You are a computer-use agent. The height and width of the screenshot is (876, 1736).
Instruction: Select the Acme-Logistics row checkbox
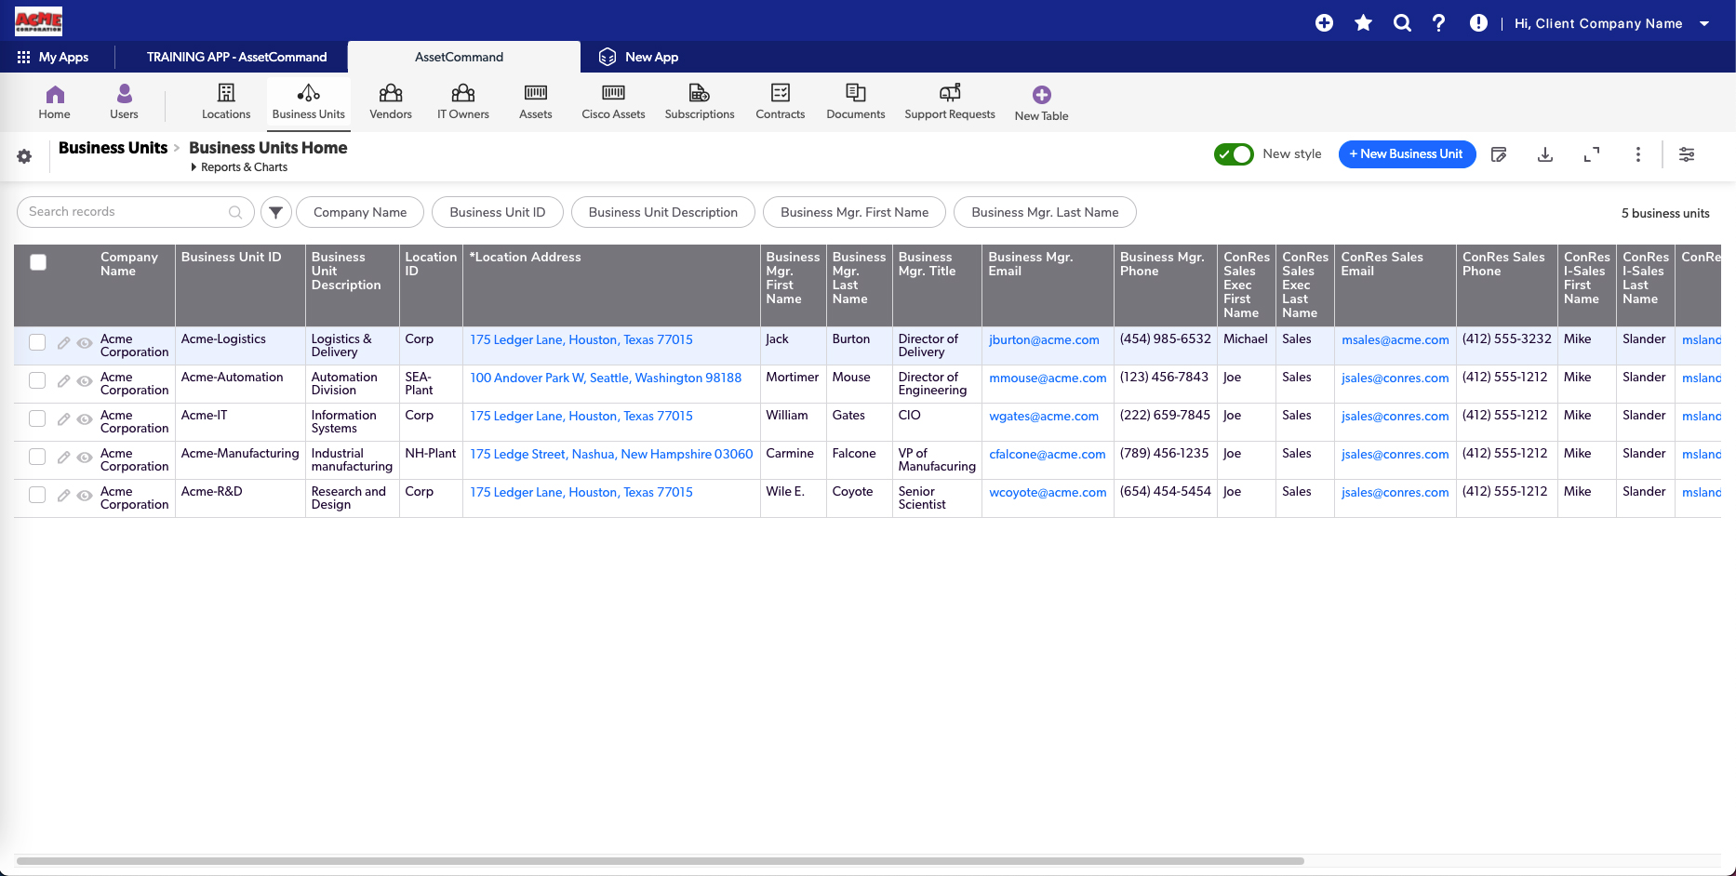pos(37,342)
